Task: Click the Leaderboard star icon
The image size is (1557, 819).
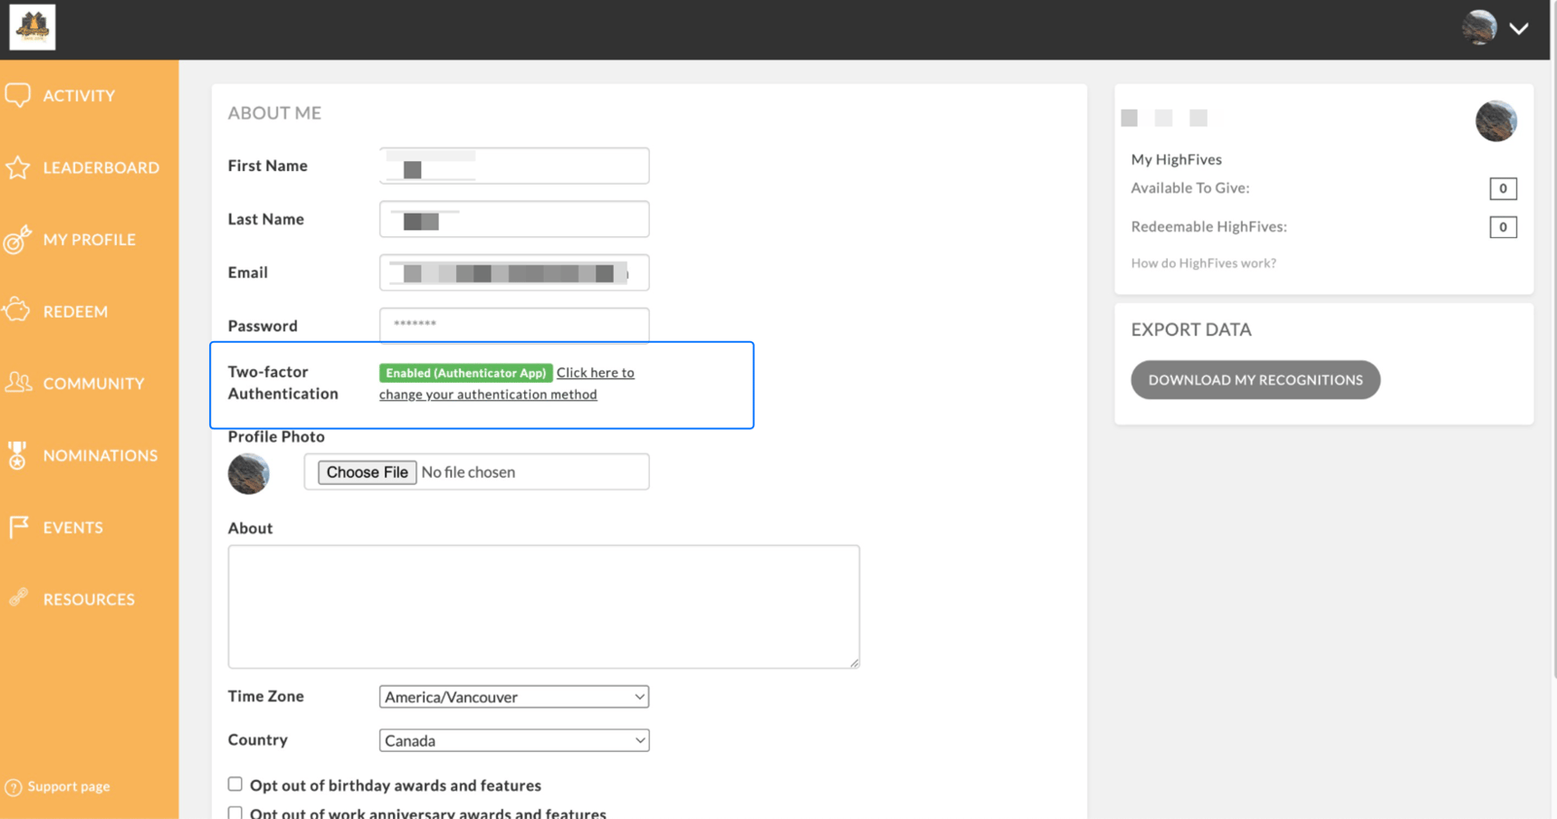Action: pos(18,167)
